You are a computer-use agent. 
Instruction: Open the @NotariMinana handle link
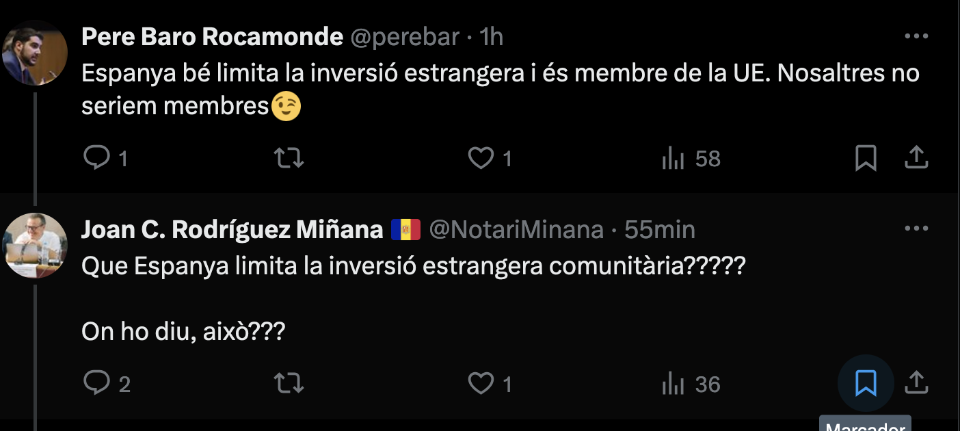point(516,230)
